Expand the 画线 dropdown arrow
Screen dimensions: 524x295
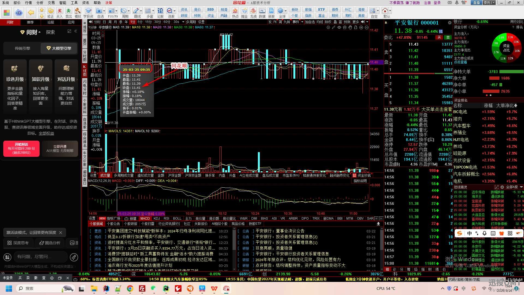pos(141,11)
